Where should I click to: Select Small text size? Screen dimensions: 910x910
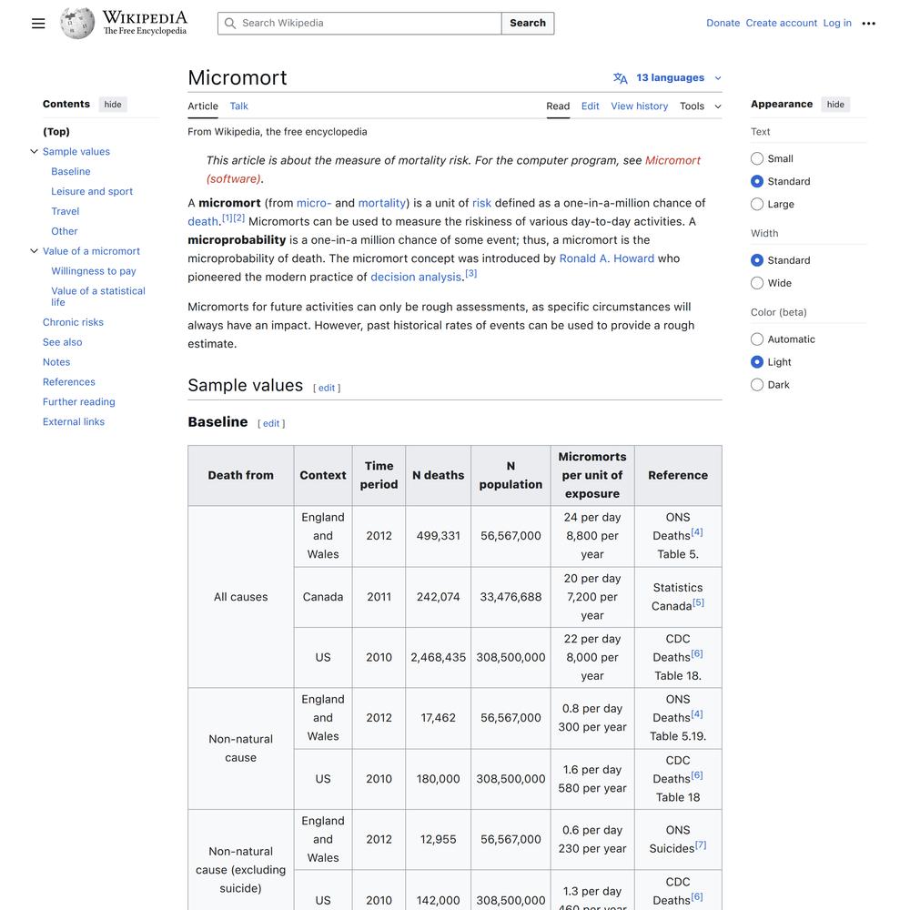pyautogui.click(x=757, y=158)
